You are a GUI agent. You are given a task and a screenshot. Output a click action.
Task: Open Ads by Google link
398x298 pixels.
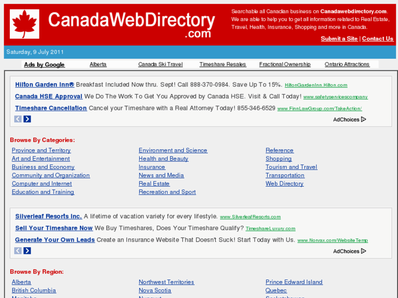[44, 65]
